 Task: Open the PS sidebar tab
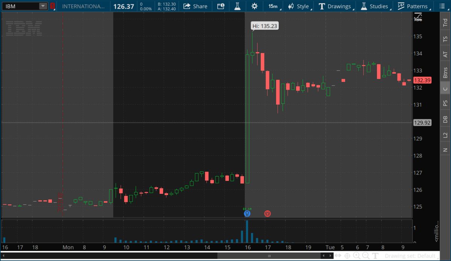tap(445, 103)
